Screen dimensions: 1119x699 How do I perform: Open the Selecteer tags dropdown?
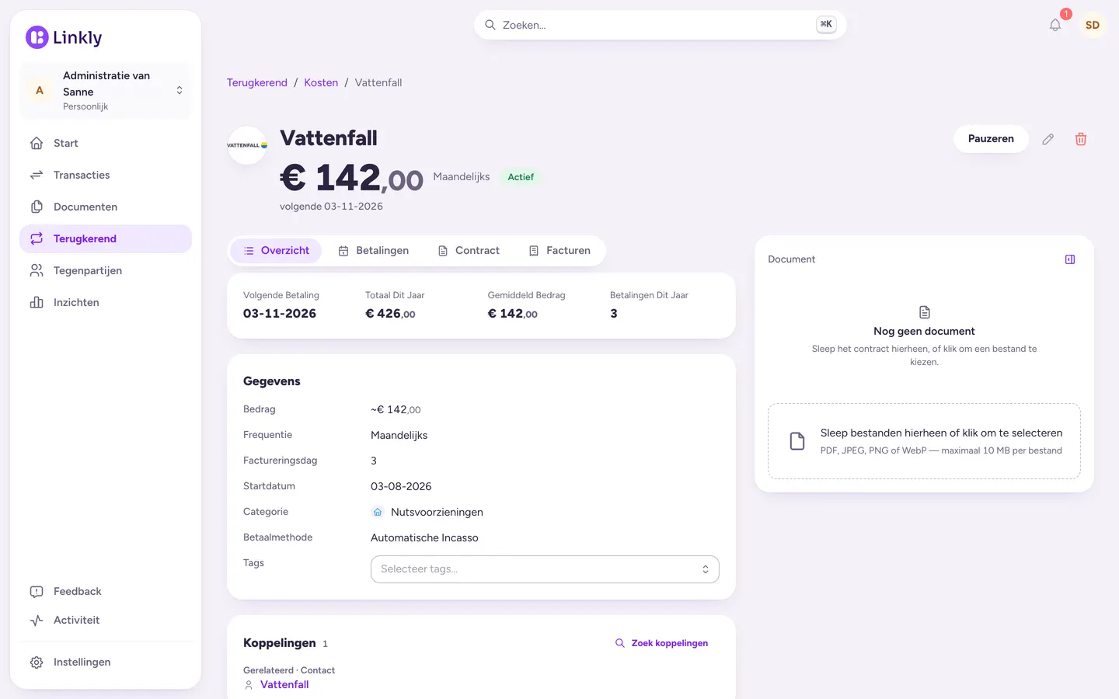(x=545, y=569)
